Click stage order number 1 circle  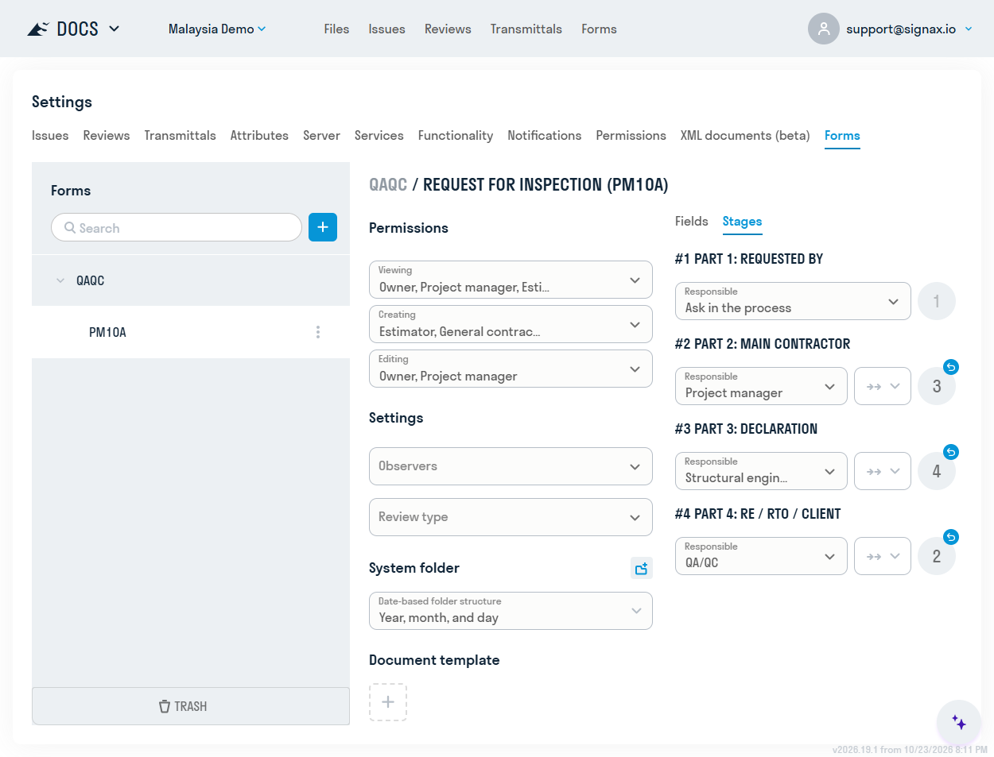click(937, 301)
